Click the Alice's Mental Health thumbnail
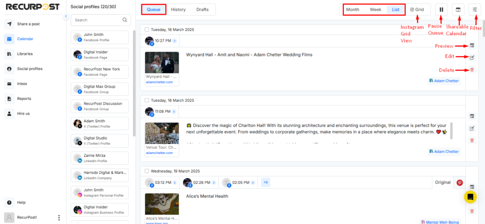Screen dimensions: 485x224 point(162,204)
